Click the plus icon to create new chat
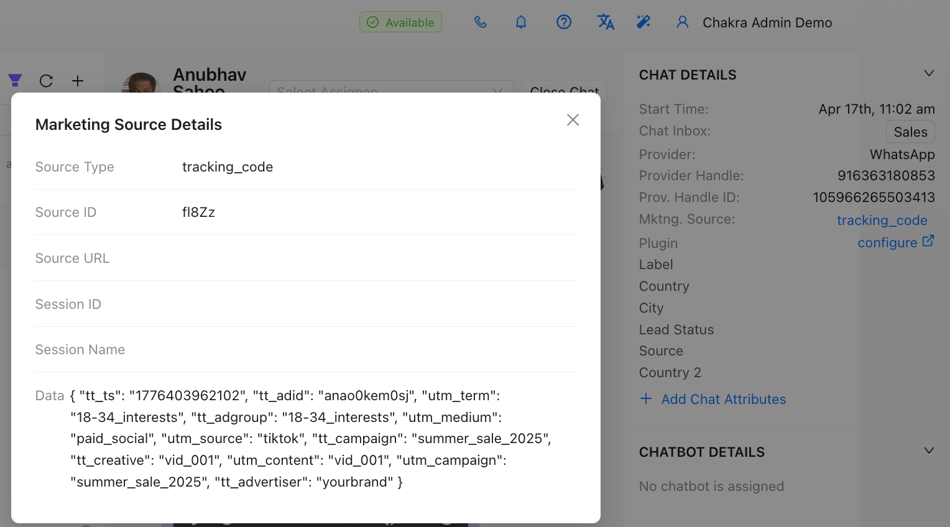The image size is (950, 527). pos(78,81)
